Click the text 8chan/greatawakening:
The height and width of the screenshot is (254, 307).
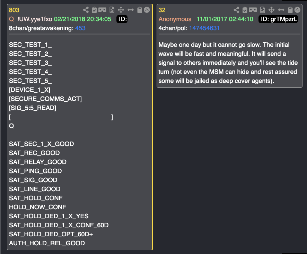click(41, 28)
